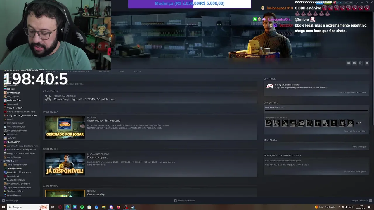The image size is (374, 210).
Task: Select Table Battle Simulator in library
Action: click(x=17, y=165)
